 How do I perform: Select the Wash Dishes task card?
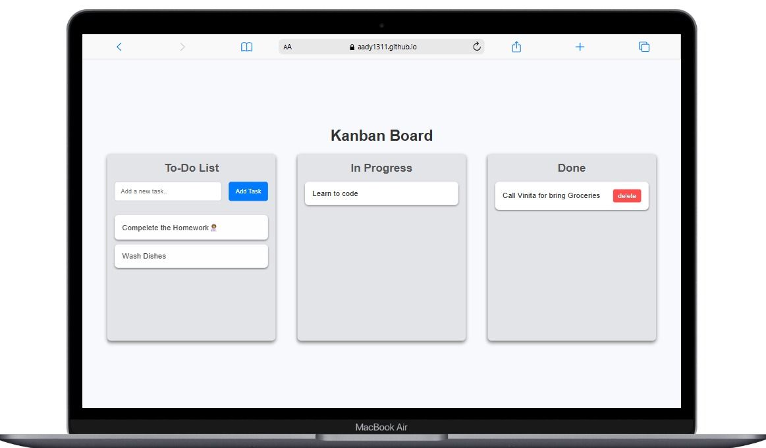[191, 256]
